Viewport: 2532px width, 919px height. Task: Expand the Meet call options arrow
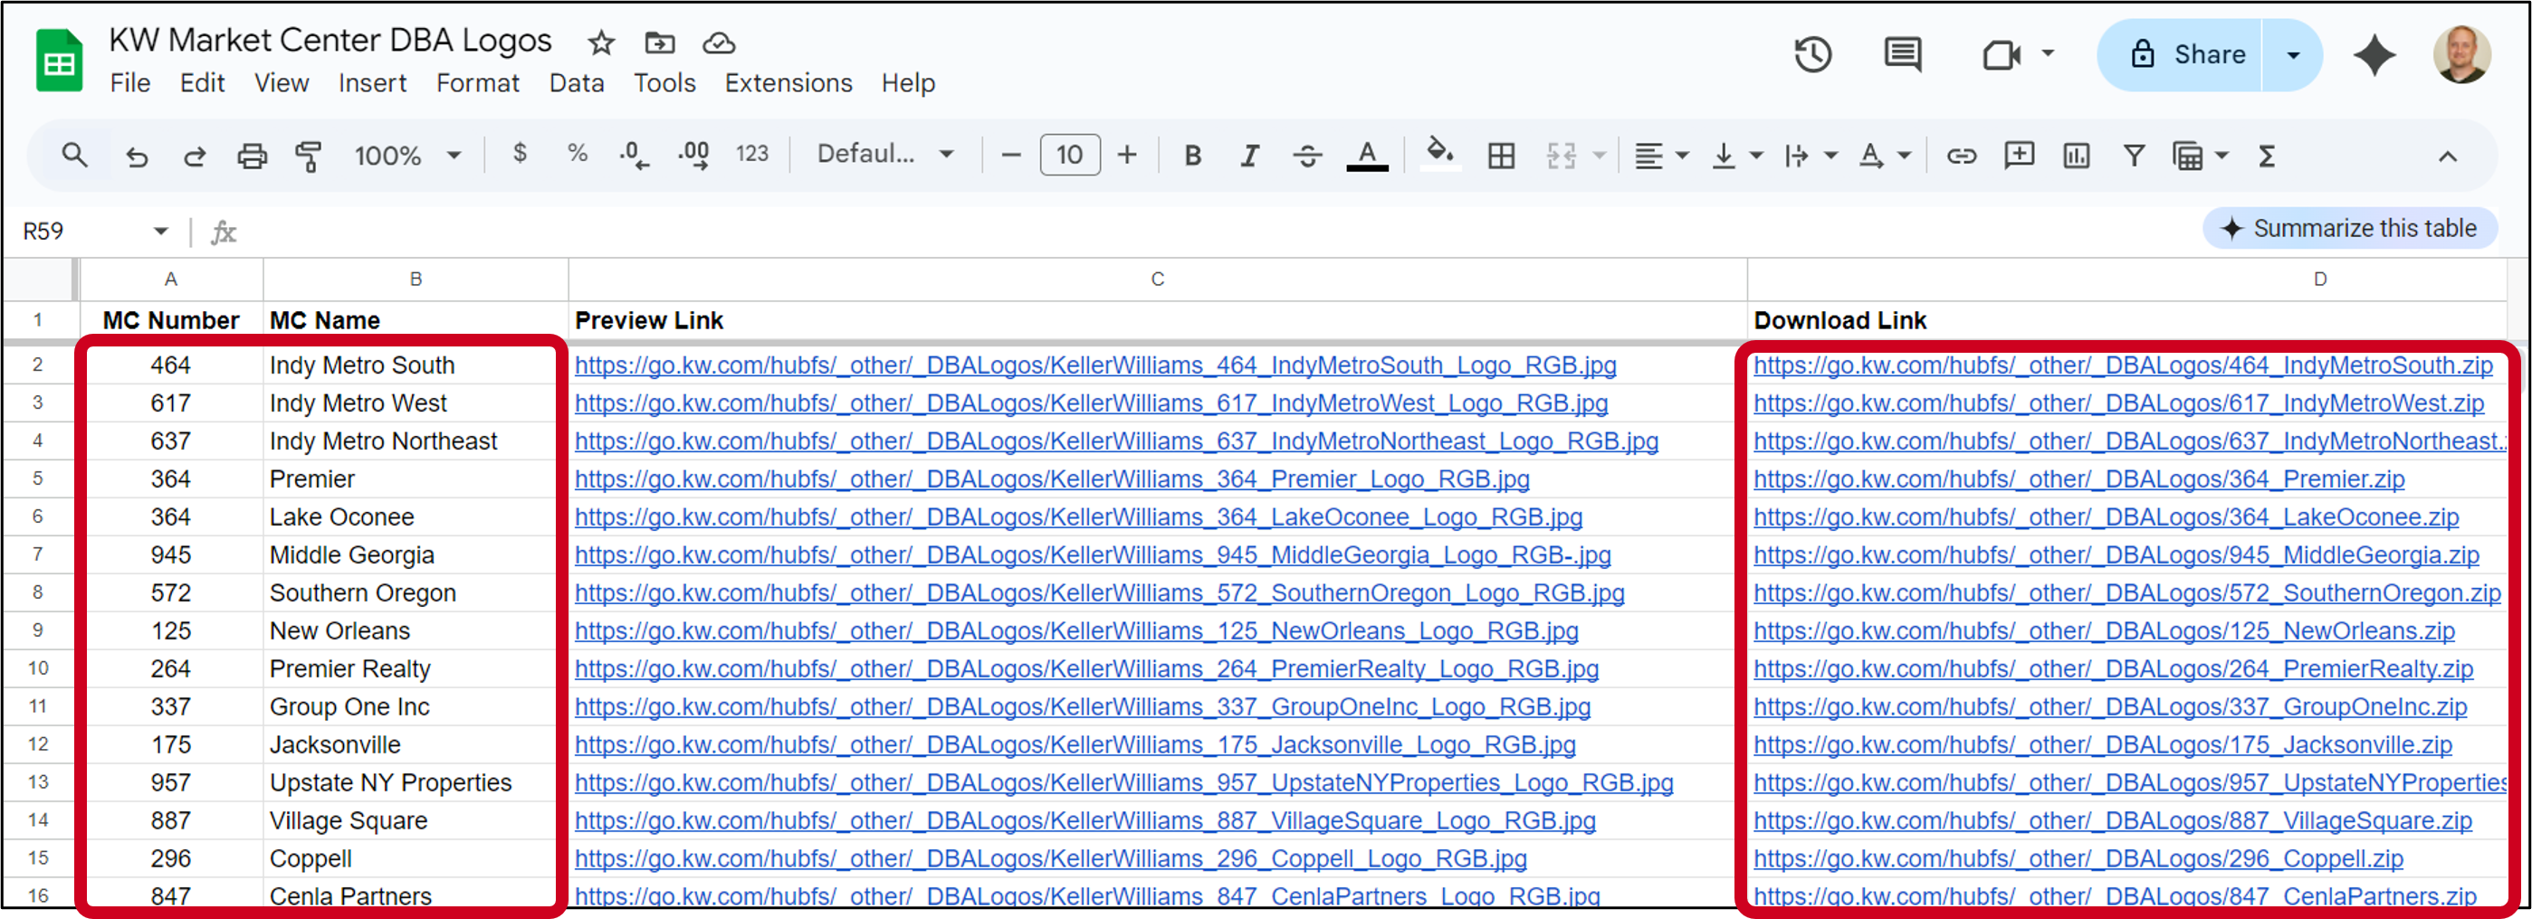click(x=2049, y=54)
